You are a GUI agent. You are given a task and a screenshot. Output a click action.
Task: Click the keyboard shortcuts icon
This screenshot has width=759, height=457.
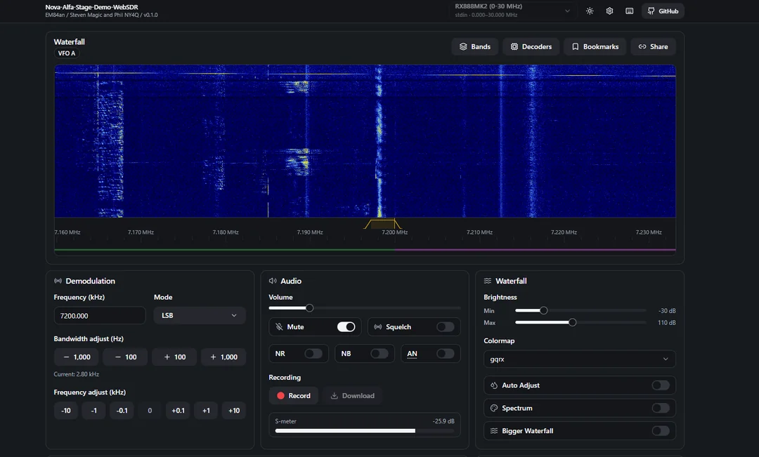629,11
